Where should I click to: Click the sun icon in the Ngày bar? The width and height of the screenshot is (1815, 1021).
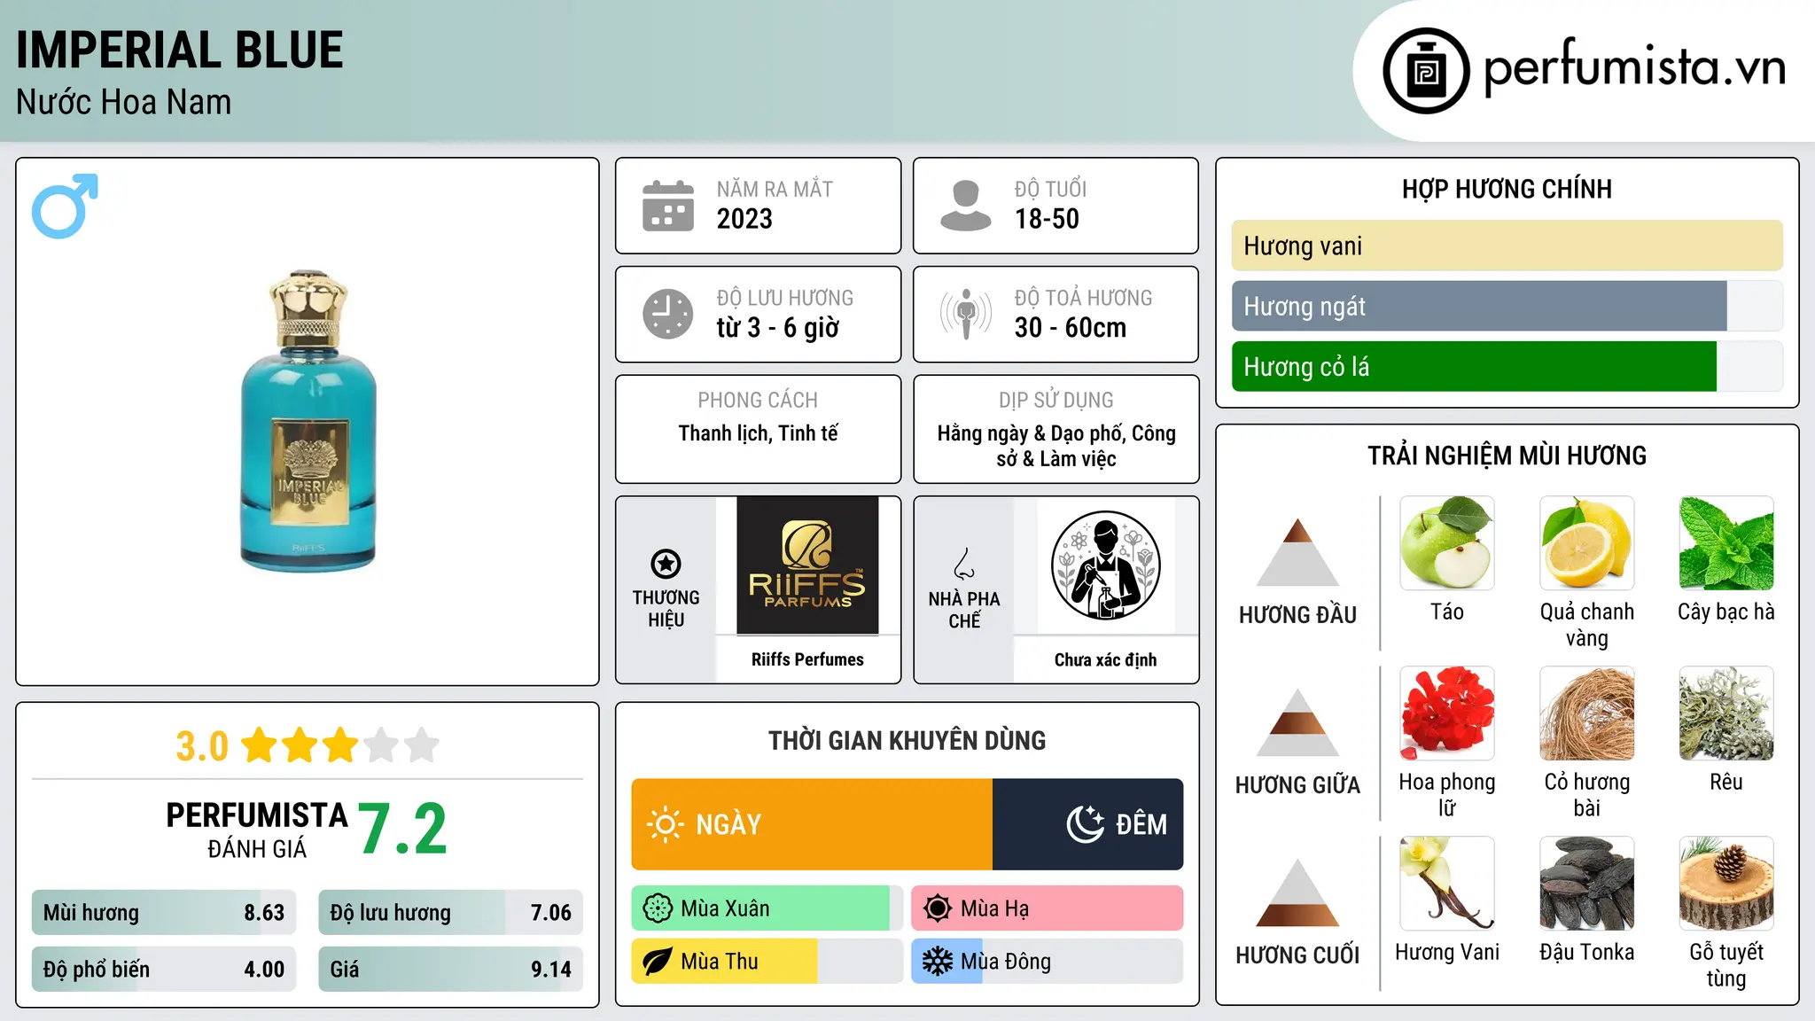665,824
